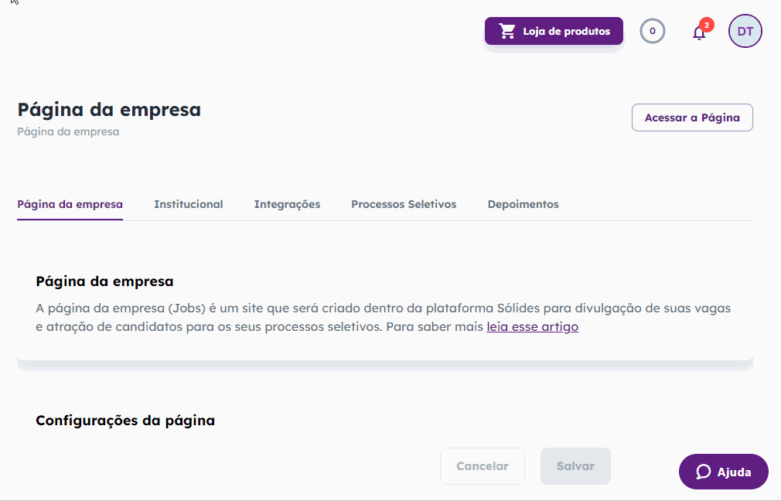Image resolution: width=781 pixels, height=501 pixels.
Task: Click the Salvar button
Action: pos(575,466)
